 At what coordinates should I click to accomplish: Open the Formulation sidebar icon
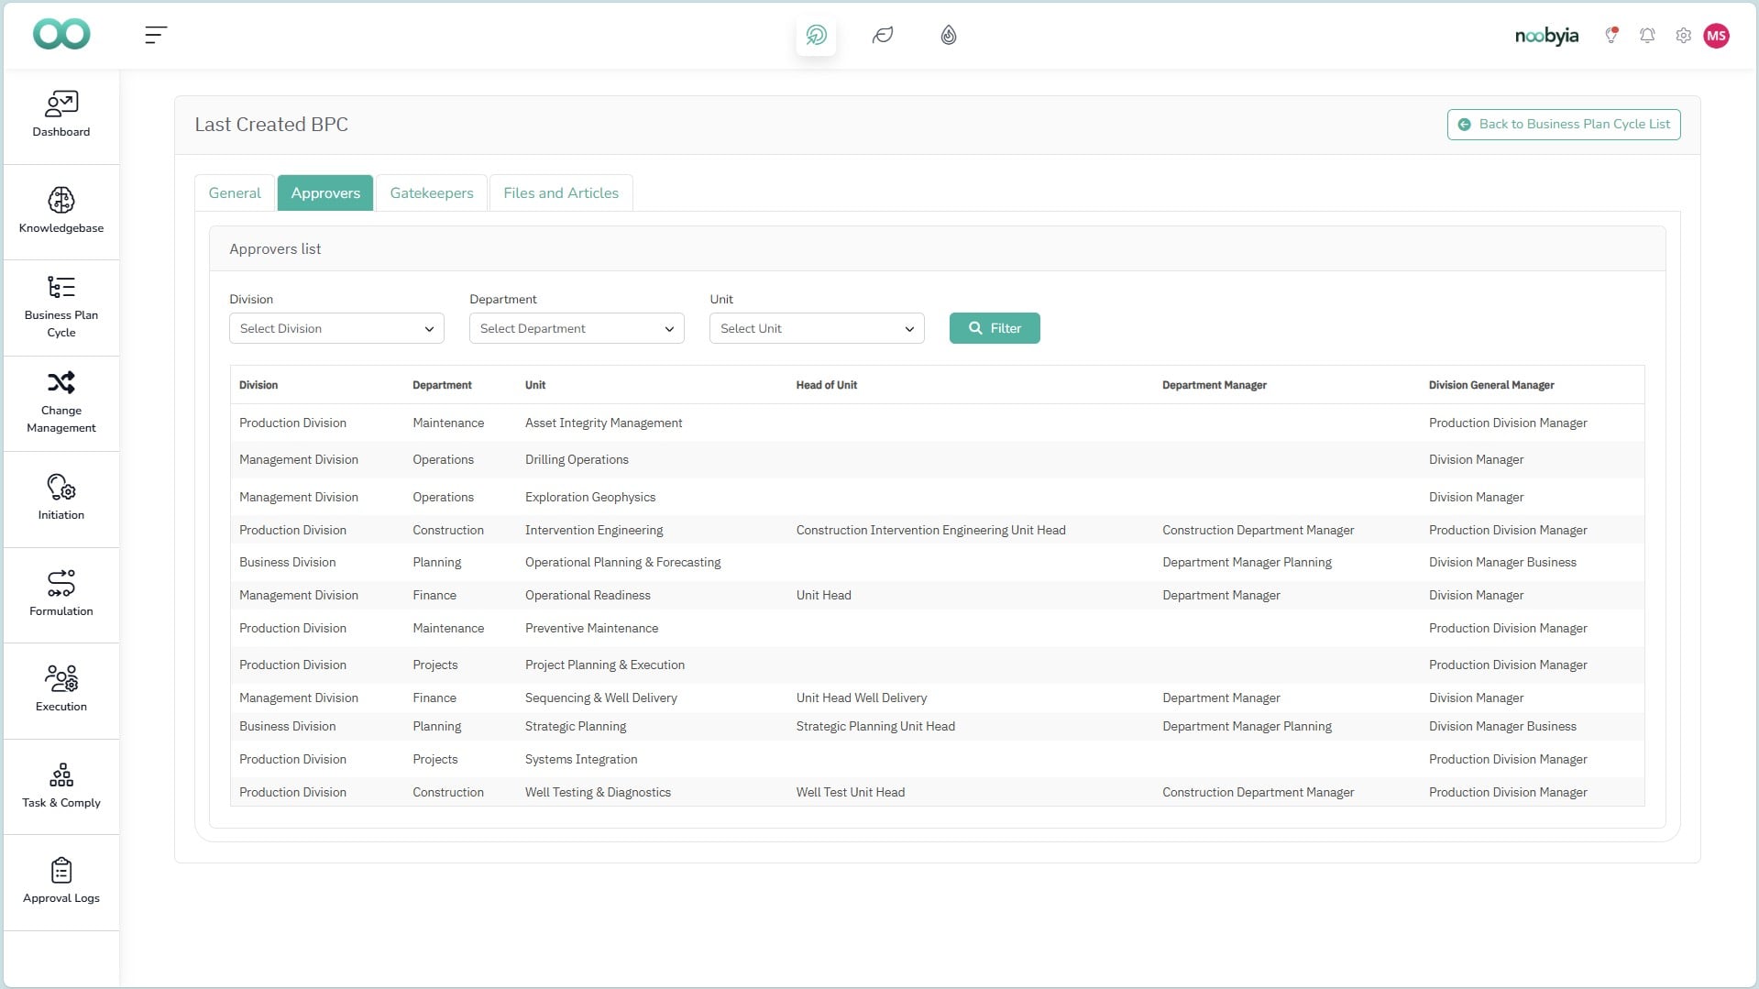click(61, 583)
